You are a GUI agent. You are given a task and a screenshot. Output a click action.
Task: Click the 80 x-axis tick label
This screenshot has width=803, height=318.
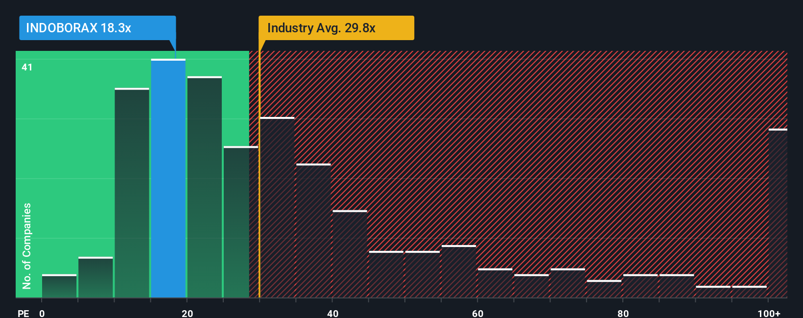(623, 313)
